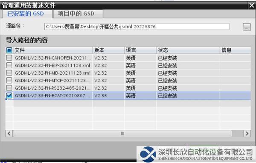
Task: Select the GSDML-V2.32-PN-EIP-20211123.xml file name
Action: (52, 65)
